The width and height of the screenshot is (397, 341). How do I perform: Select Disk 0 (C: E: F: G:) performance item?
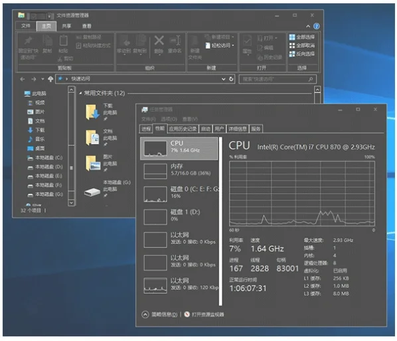click(179, 194)
